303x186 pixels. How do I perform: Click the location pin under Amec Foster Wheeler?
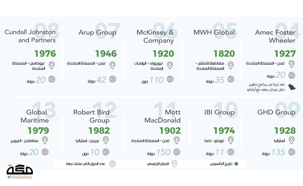(x=291, y=64)
